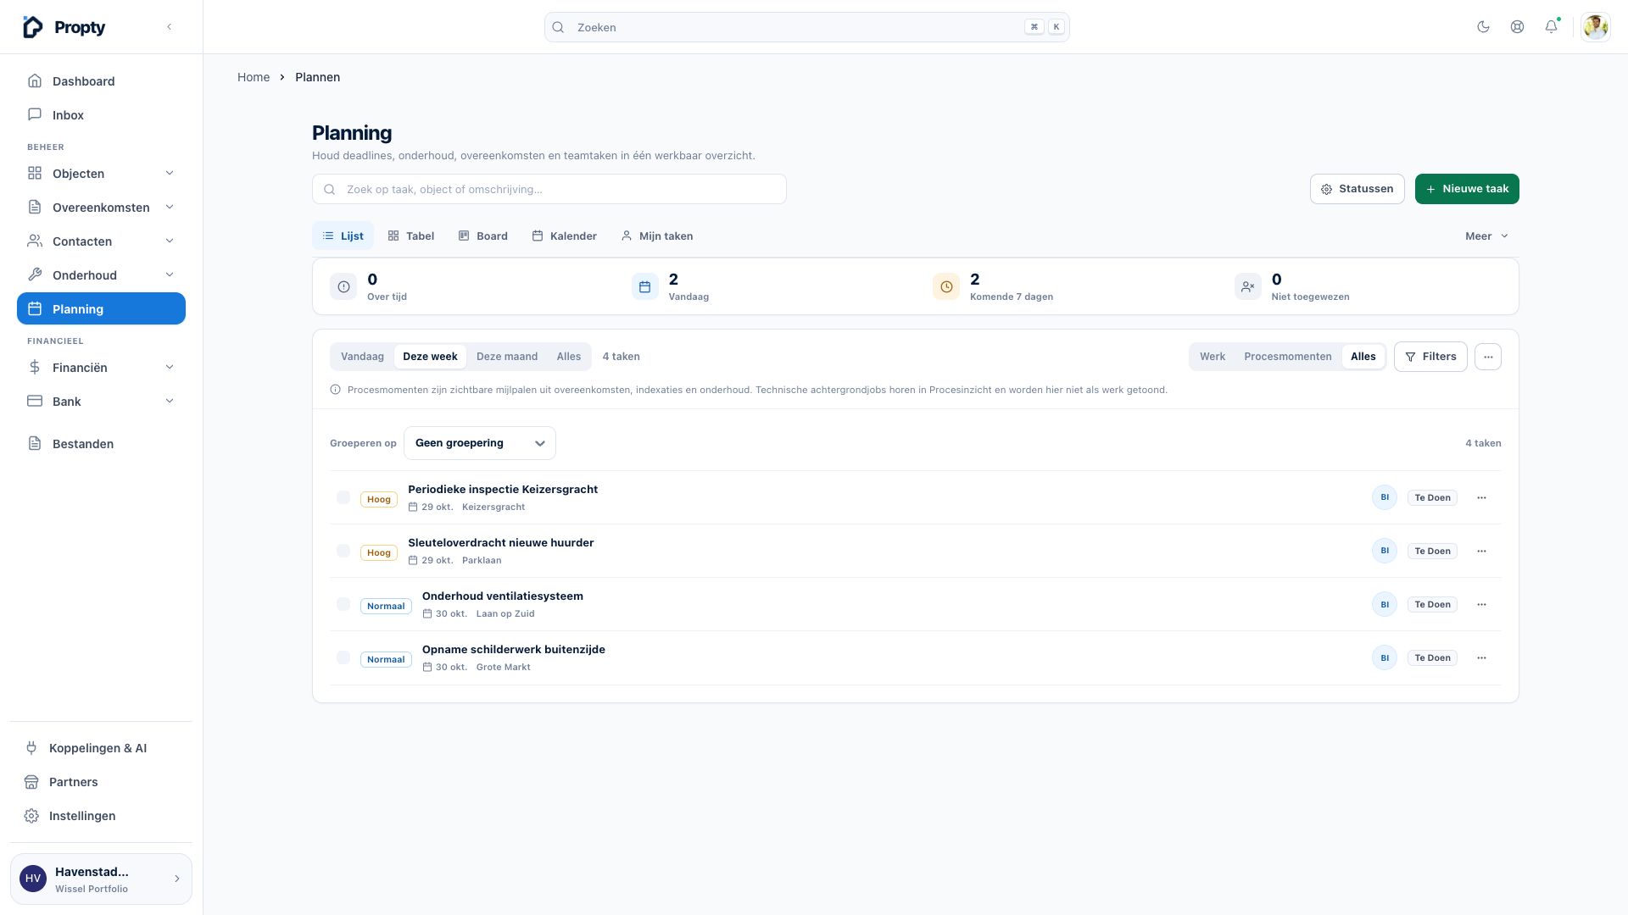Show the Mijn taken tab
This screenshot has width=1628, height=915.
click(657, 236)
